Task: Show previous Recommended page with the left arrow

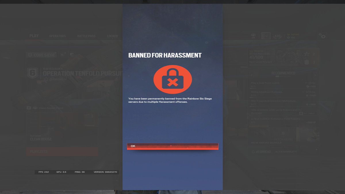Action: 252,75
